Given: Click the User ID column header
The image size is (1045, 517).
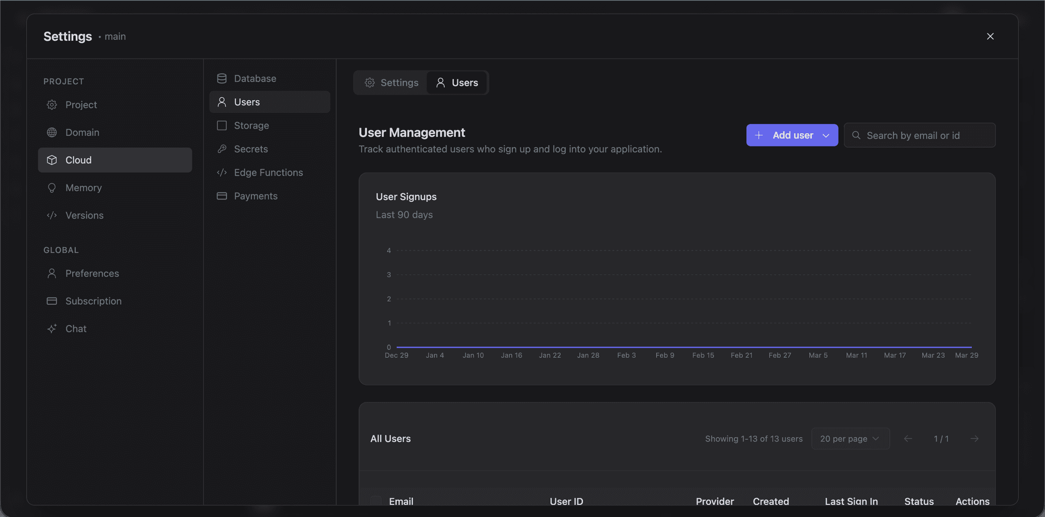Looking at the screenshot, I should click(566, 501).
